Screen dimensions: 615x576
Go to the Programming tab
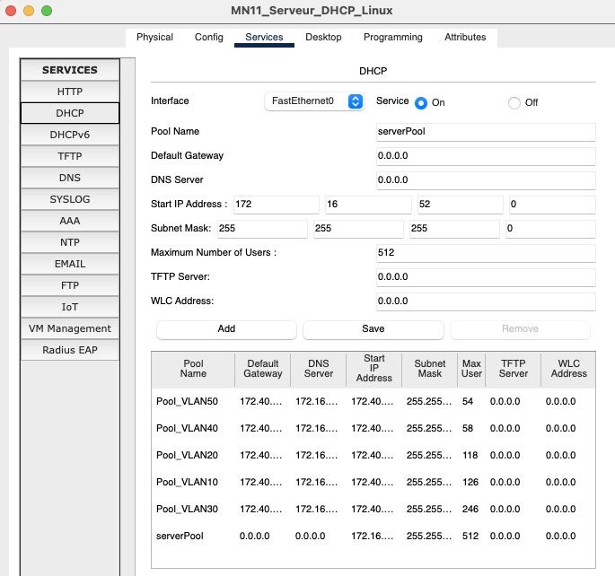(x=392, y=37)
